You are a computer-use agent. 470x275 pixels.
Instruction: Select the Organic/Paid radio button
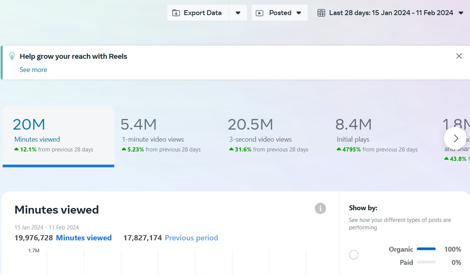click(x=354, y=255)
